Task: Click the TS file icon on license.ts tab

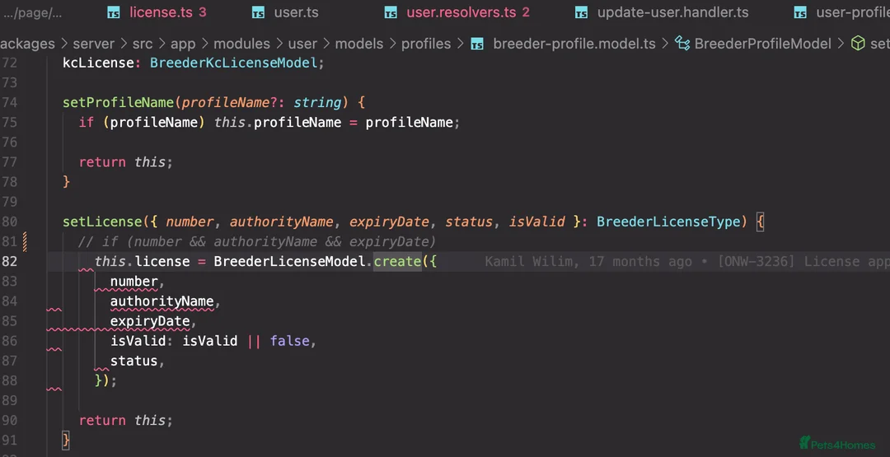Action: pyautogui.click(x=115, y=12)
